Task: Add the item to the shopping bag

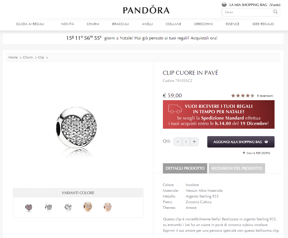Action: click(x=241, y=142)
